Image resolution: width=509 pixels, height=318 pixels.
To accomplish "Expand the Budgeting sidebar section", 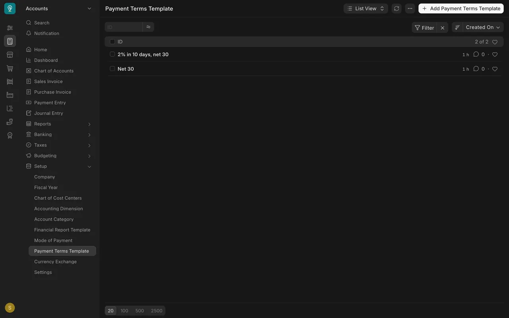I will click(59, 156).
